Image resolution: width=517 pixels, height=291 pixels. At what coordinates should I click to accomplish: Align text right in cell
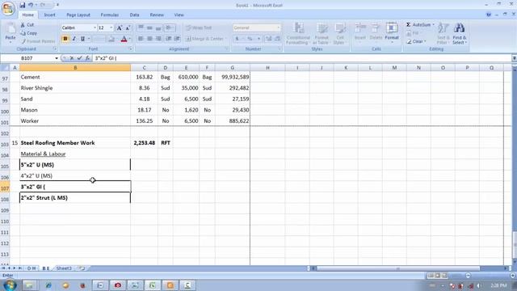tap(158, 39)
